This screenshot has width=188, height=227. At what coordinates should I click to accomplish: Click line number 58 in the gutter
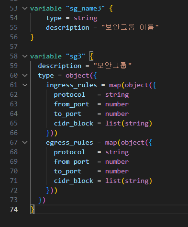pos(14,57)
